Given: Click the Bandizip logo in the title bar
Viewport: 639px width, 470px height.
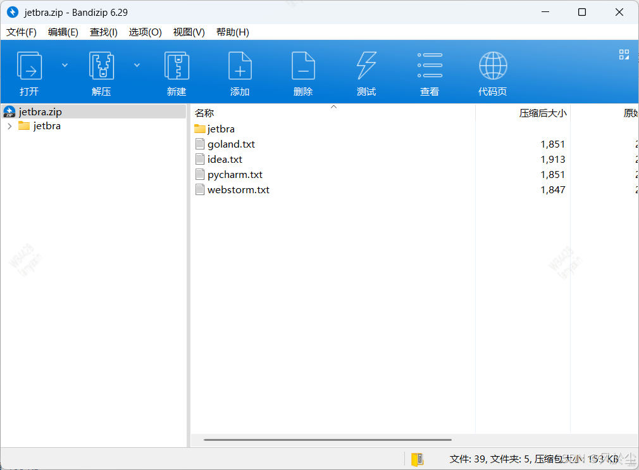Looking at the screenshot, I should [x=13, y=12].
